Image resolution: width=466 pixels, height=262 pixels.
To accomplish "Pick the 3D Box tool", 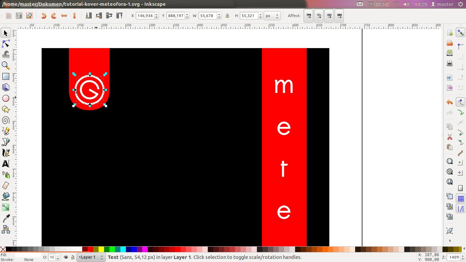I will tap(5, 87).
